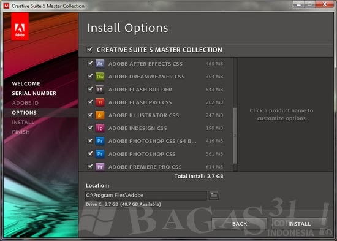Select Adobe Premiere Pro CS5 product name

click(x=145, y=167)
